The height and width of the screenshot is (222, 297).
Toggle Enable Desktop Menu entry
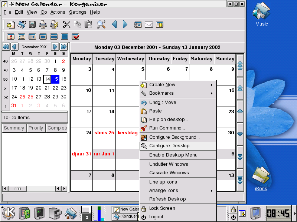pos(178,155)
